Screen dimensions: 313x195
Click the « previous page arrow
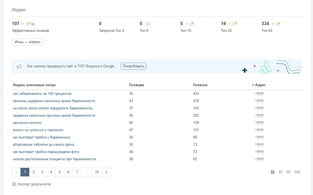(x=16, y=172)
